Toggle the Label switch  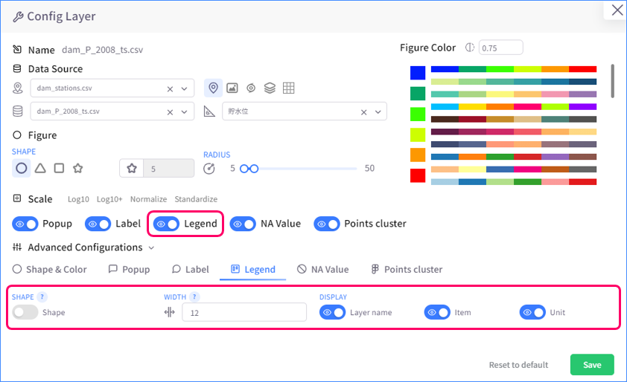click(x=98, y=224)
